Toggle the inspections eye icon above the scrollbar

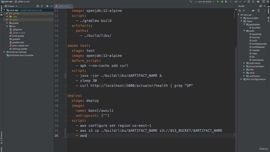pos(236,10)
